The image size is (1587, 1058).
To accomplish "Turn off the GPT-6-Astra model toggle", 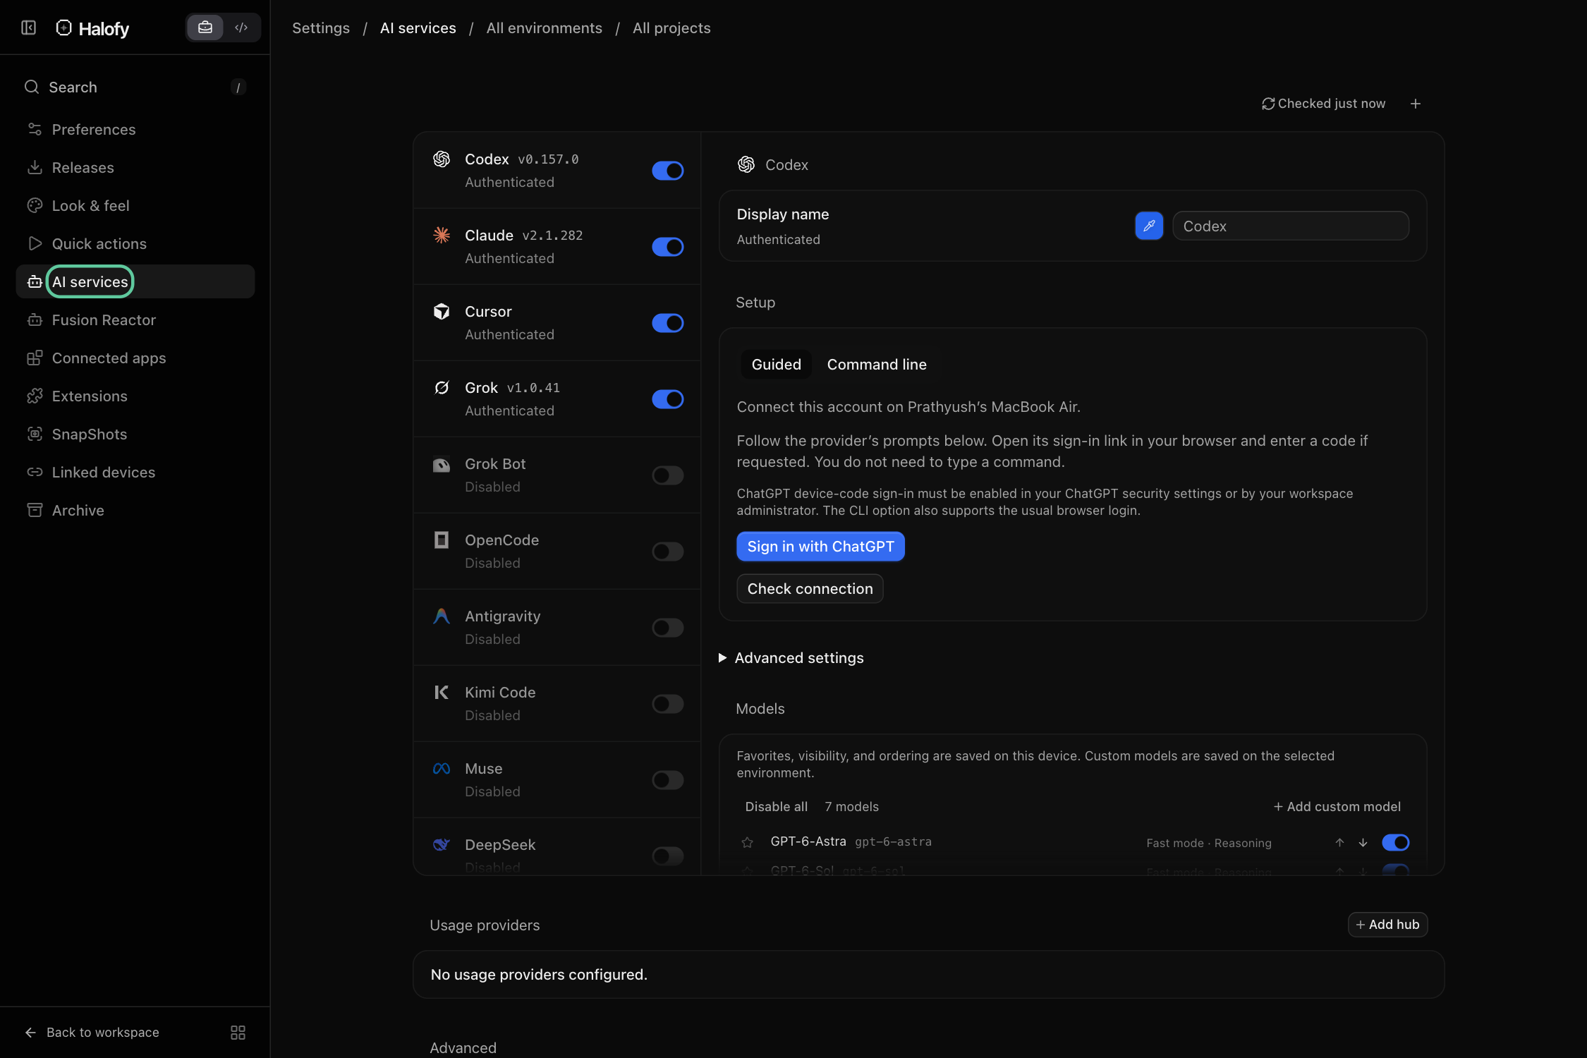I will 1395,842.
